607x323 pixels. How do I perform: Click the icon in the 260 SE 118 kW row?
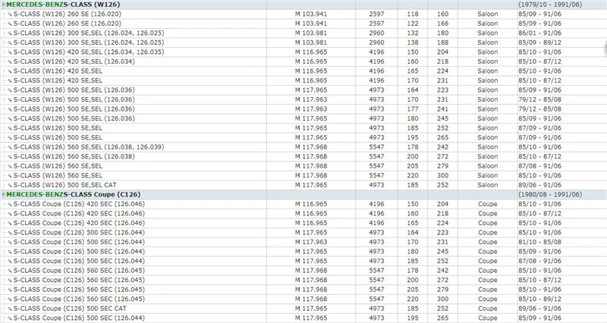click(10, 14)
